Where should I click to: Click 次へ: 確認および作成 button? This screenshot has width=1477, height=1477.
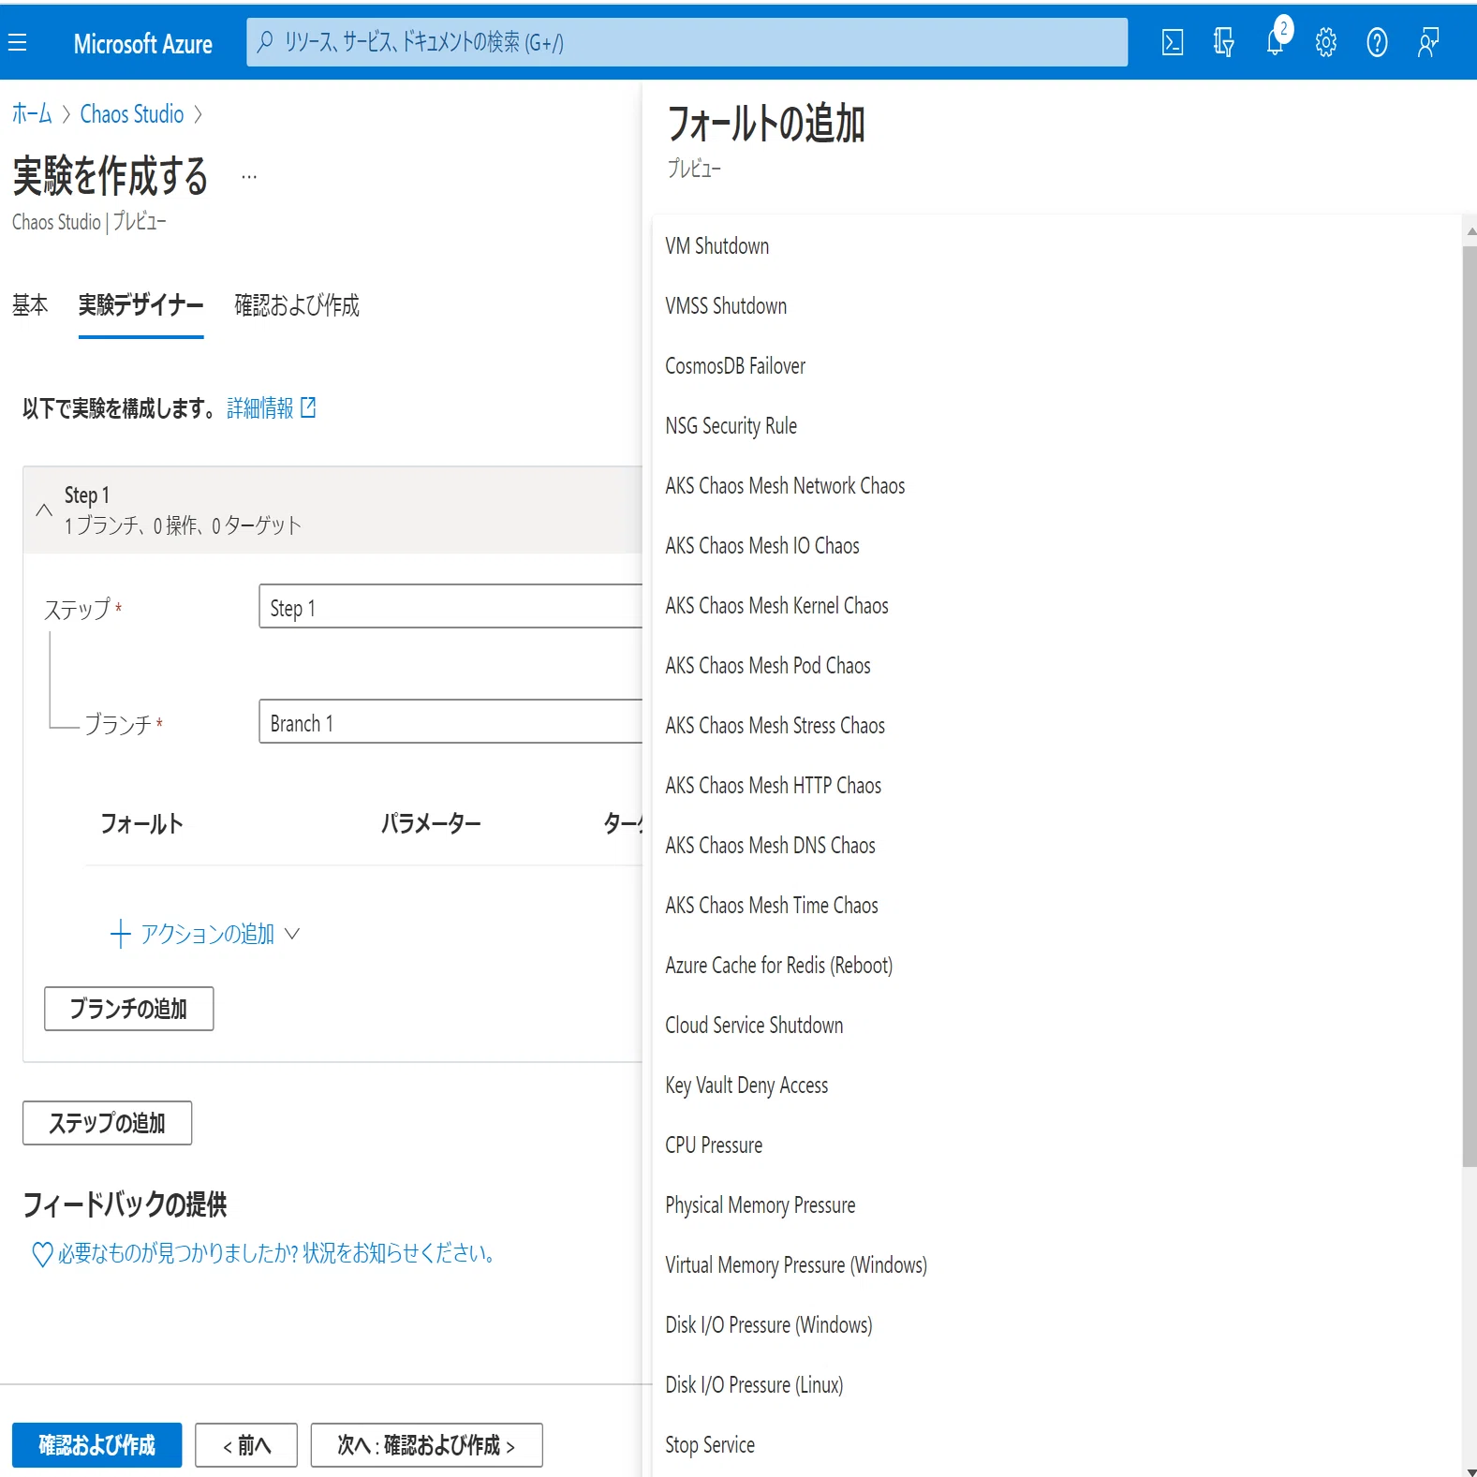(426, 1445)
